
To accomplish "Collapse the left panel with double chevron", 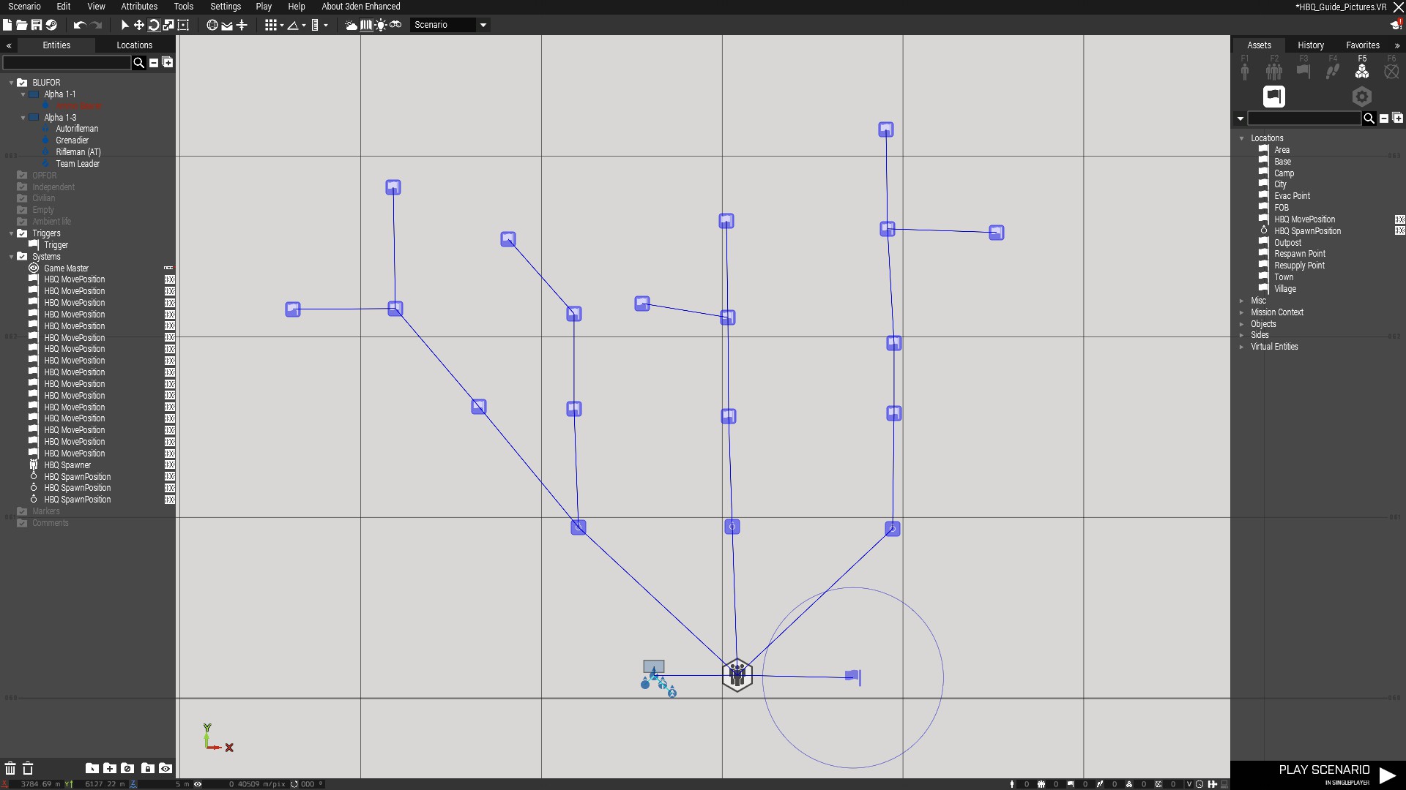I will click(x=9, y=45).
